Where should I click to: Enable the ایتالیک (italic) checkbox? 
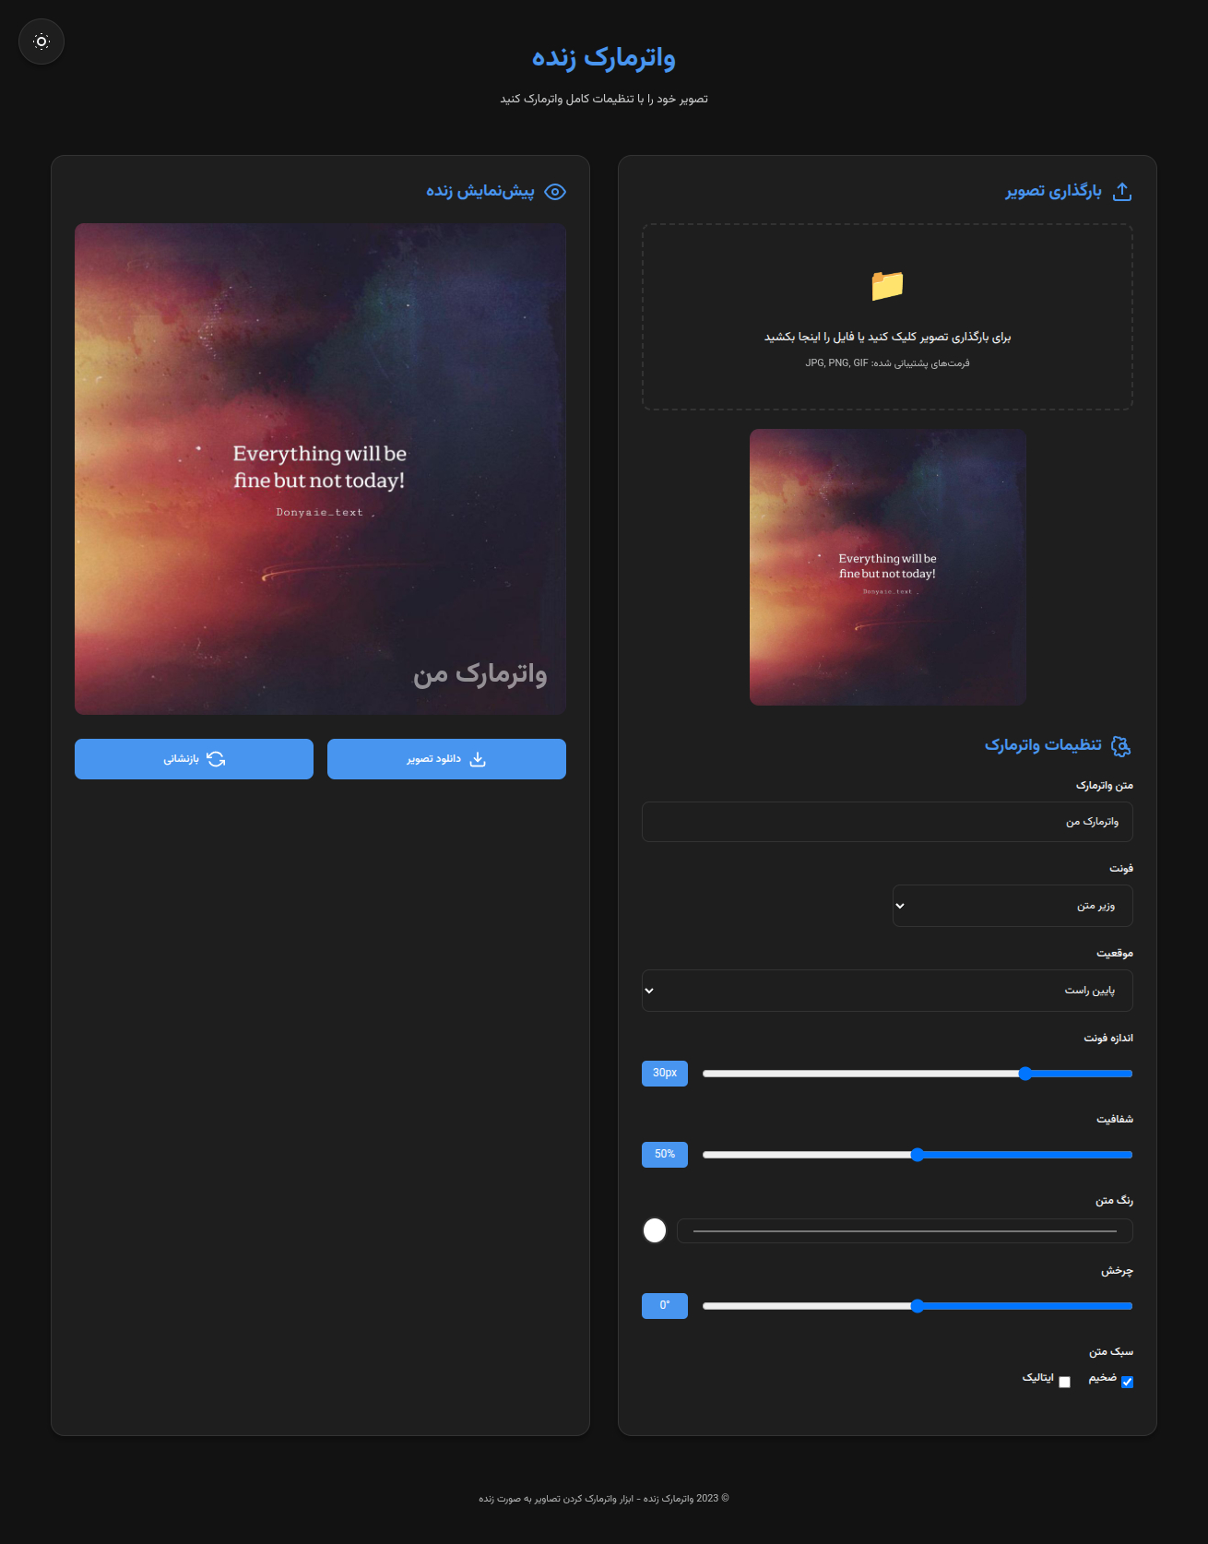(x=1064, y=1382)
